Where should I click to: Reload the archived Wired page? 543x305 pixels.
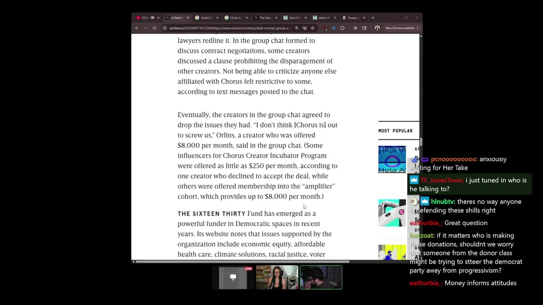coord(154,28)
